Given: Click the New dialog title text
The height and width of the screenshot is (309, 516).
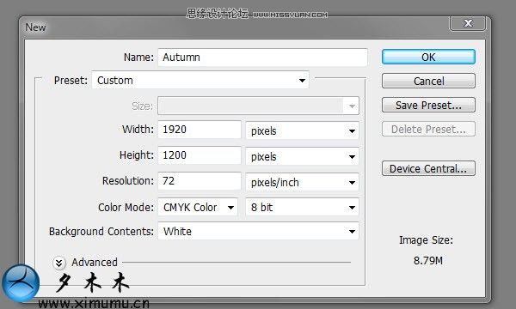Looking at the screenshot, I should pyautogui.click(x=35, y=27).
